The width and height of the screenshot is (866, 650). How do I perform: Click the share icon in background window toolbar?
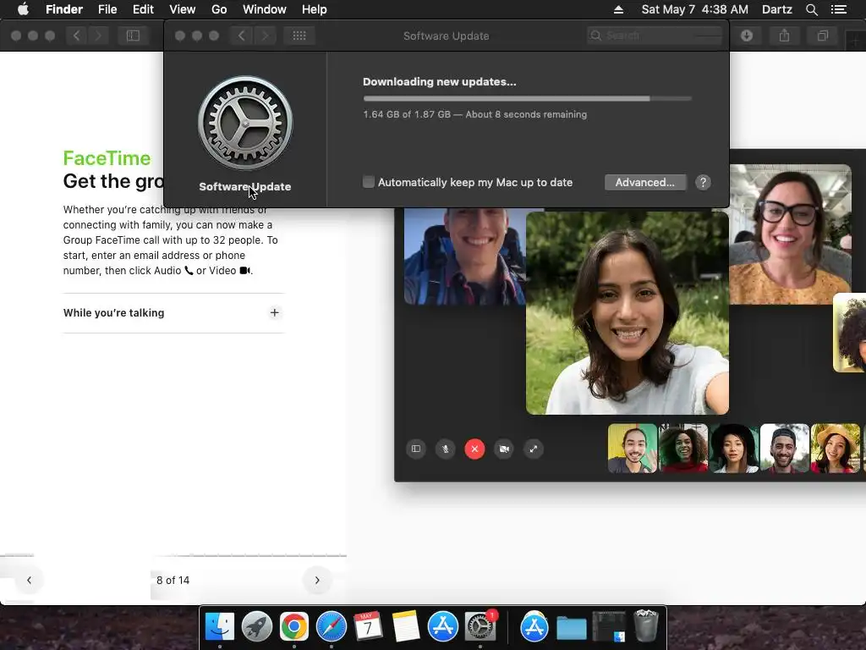click(784, 36)
